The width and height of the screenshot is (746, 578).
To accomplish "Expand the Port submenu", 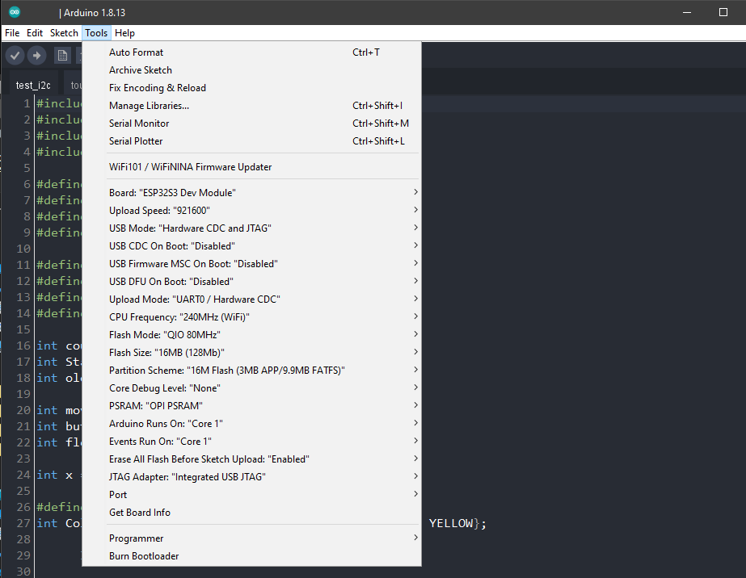I will pos(251,494).
